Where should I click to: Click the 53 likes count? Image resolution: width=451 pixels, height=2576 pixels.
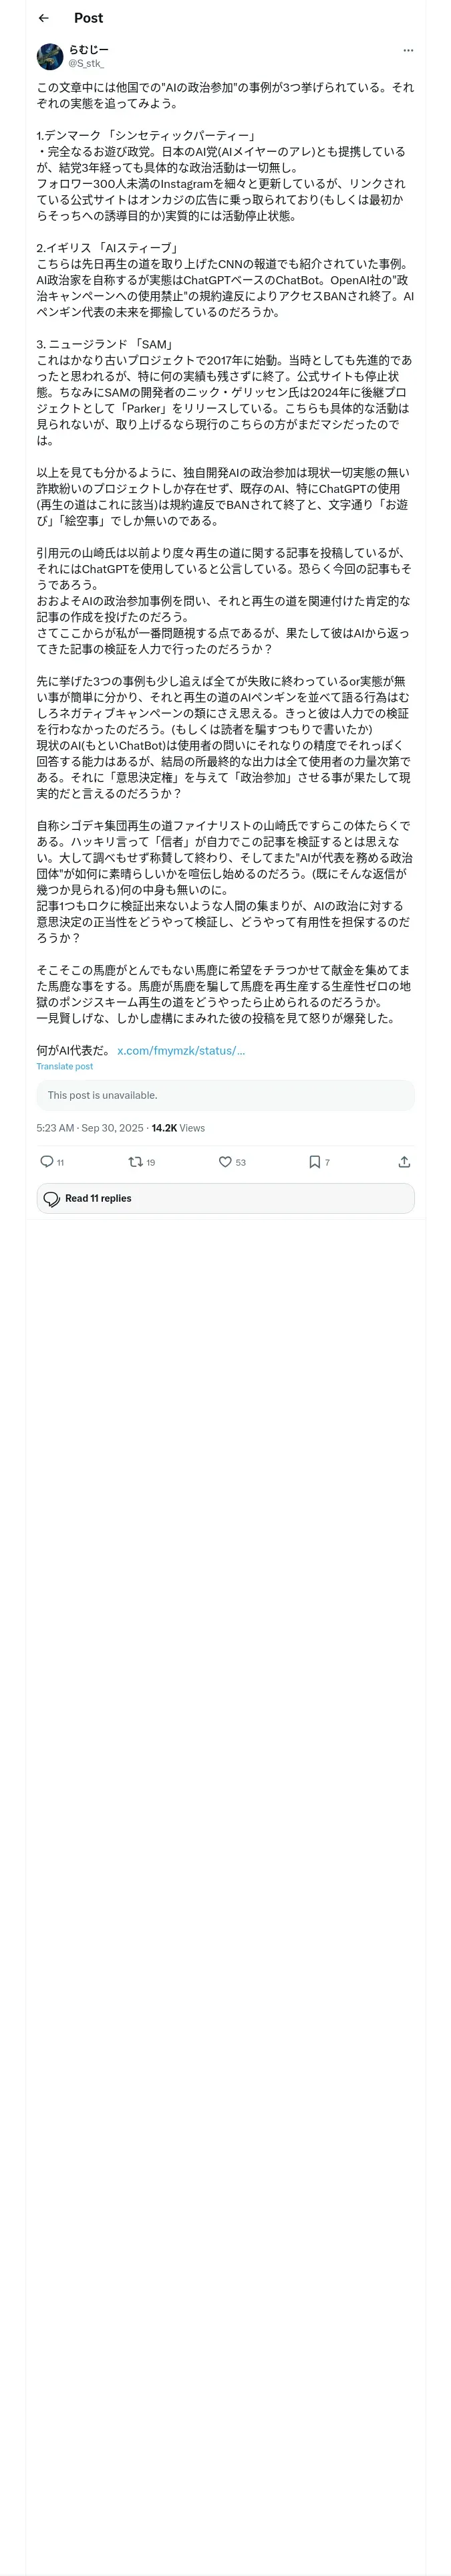point(240,1162)
